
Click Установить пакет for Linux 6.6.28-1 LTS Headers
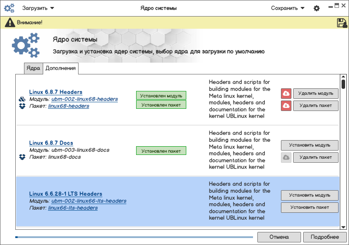310,208
